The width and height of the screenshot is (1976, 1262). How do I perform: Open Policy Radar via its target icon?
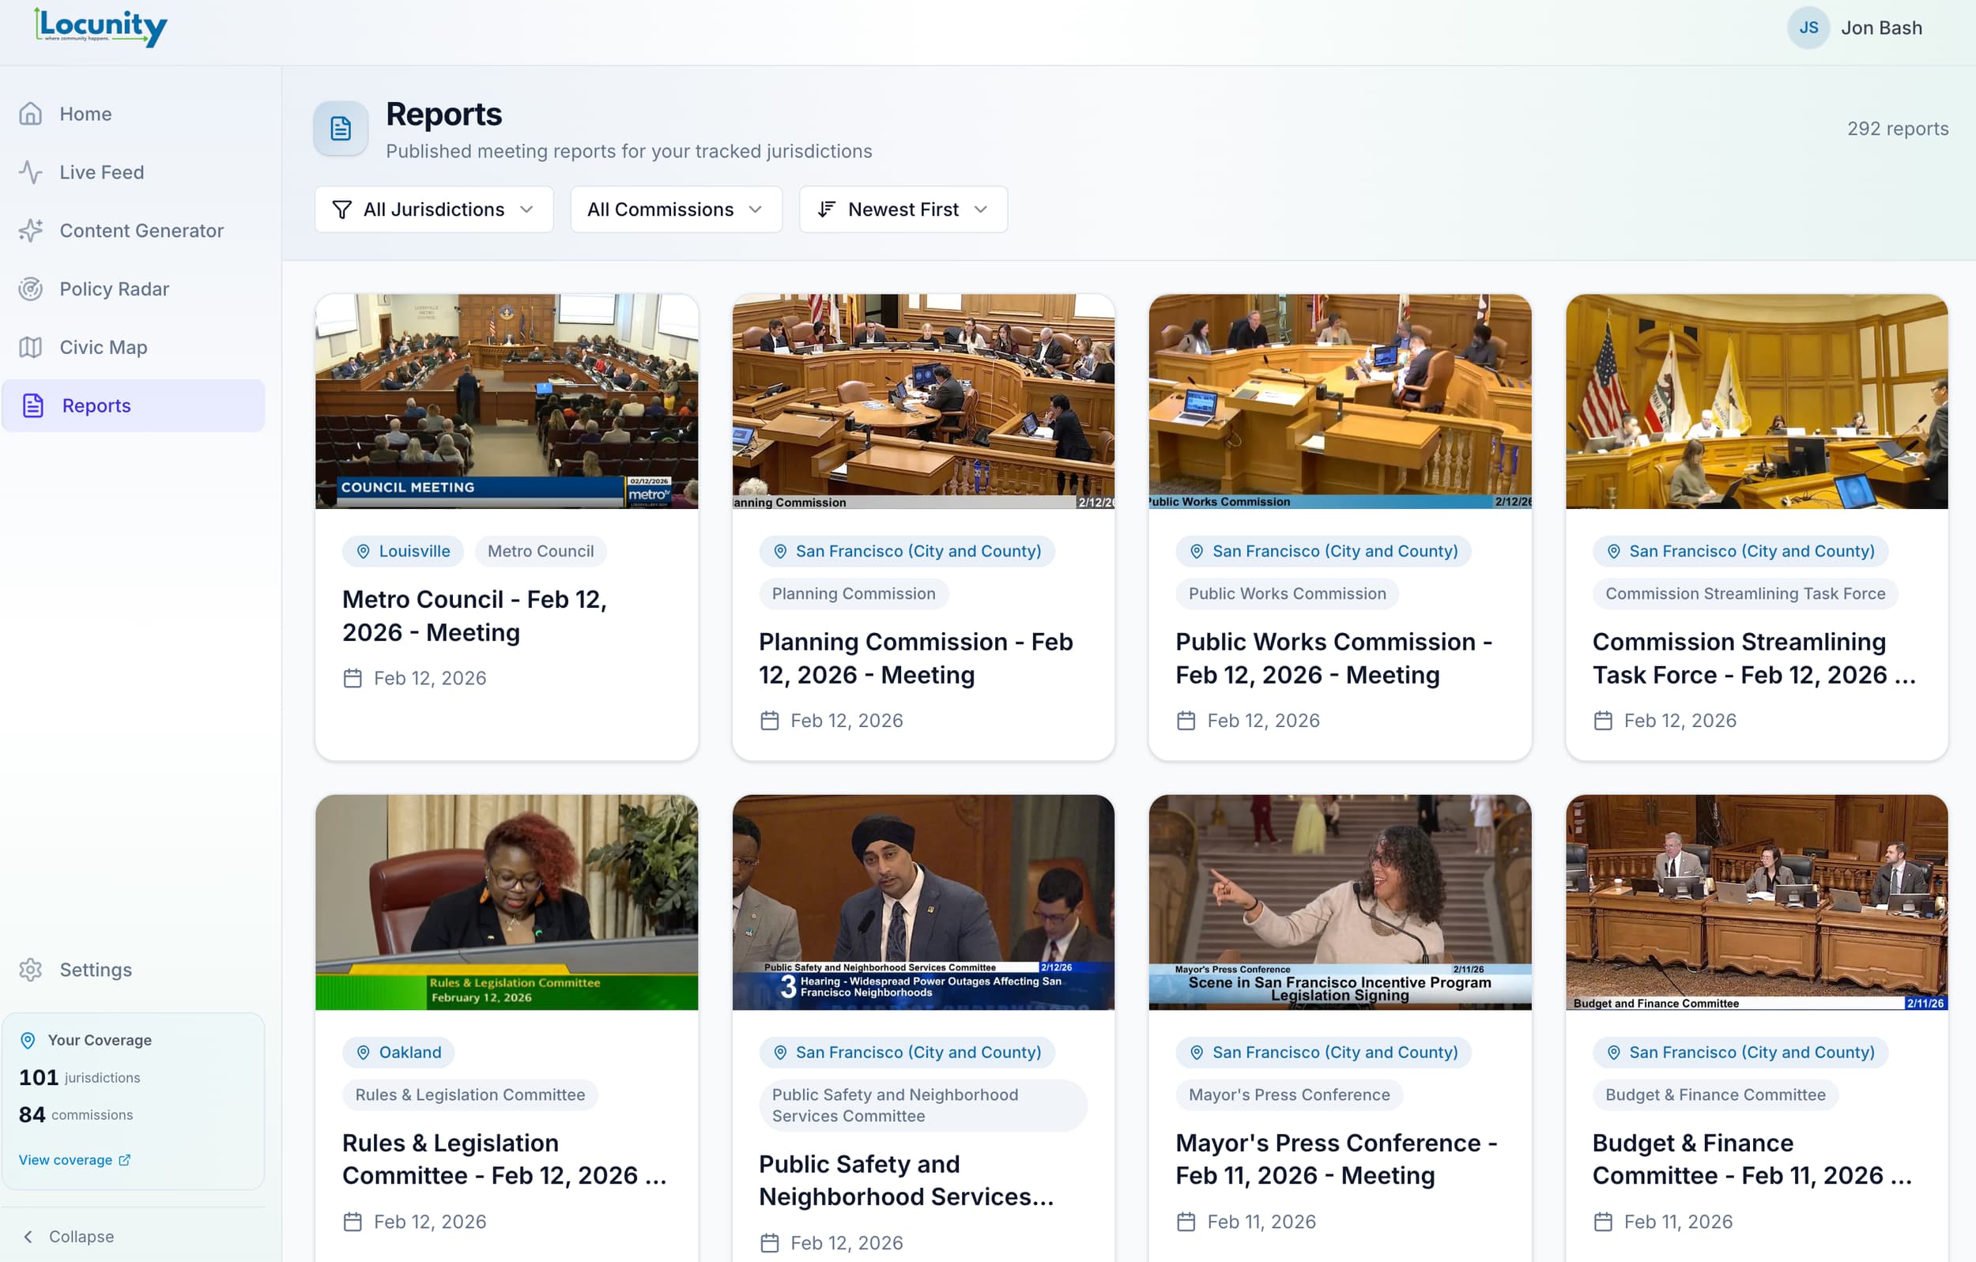click(30, 289)
